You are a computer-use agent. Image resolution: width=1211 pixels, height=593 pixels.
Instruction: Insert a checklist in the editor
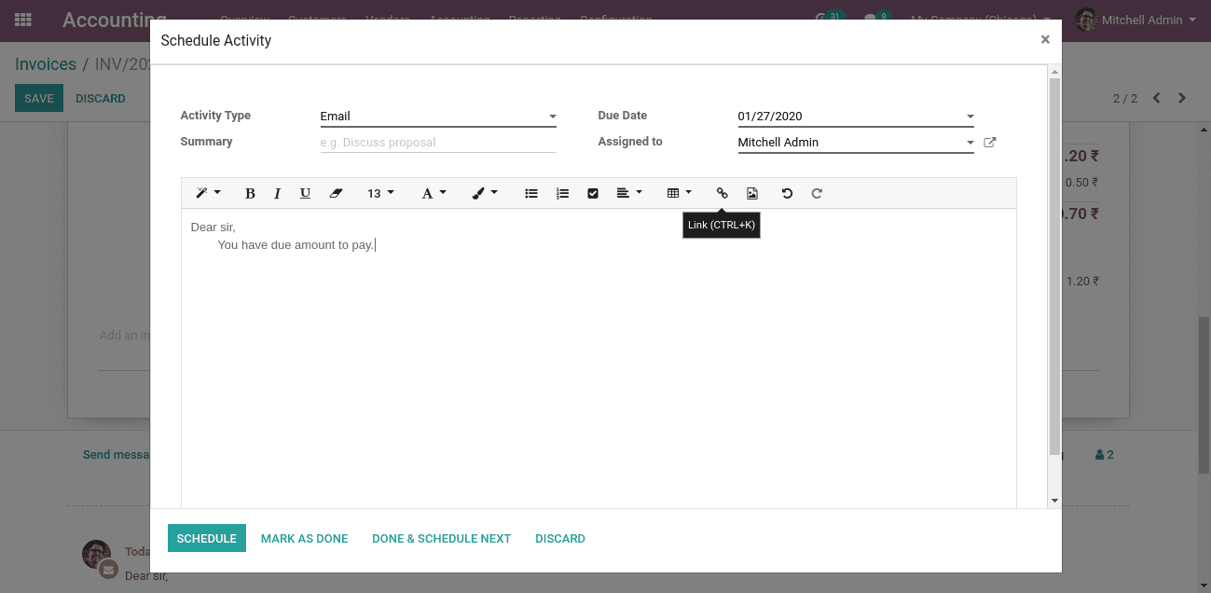pyautogui.click(x=593, y=193)
